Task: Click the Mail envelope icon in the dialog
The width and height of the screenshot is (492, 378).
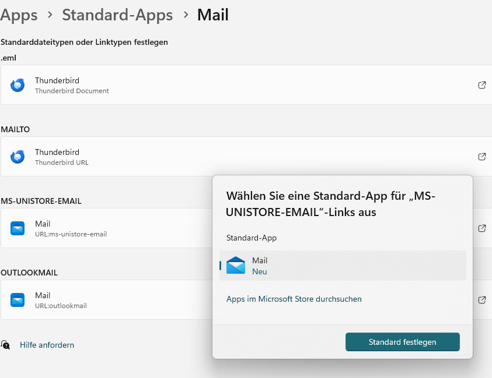Action: (236, 266)
